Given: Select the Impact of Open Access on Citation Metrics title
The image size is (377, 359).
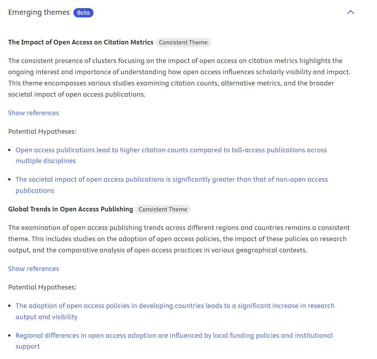Looking at the screenshot, I should 81,43.
